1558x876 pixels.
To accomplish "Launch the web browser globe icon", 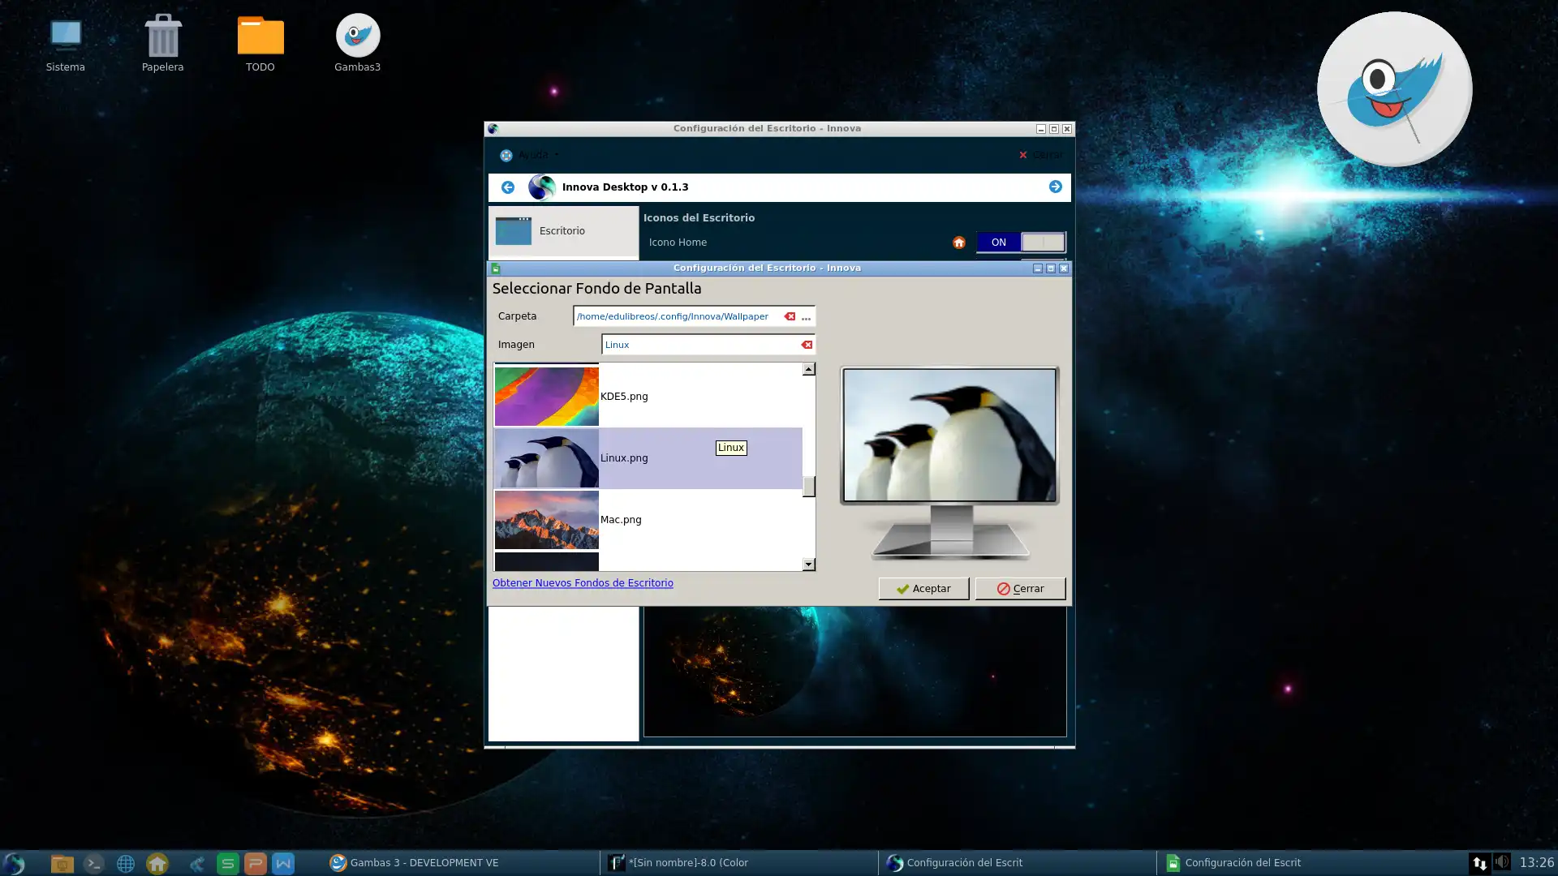I will click(126, 864).
